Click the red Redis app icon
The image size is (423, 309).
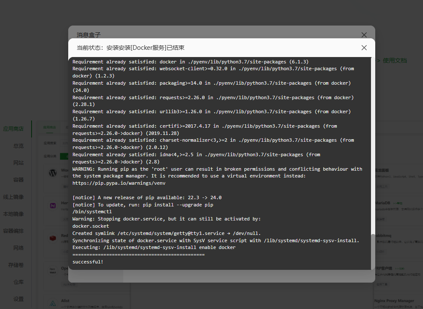point(53,238)
